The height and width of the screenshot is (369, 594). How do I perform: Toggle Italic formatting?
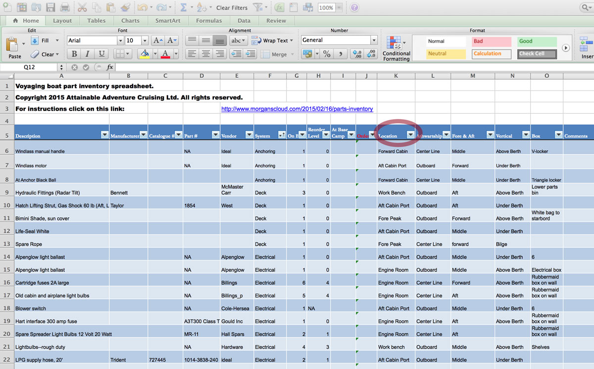(88, 54)
